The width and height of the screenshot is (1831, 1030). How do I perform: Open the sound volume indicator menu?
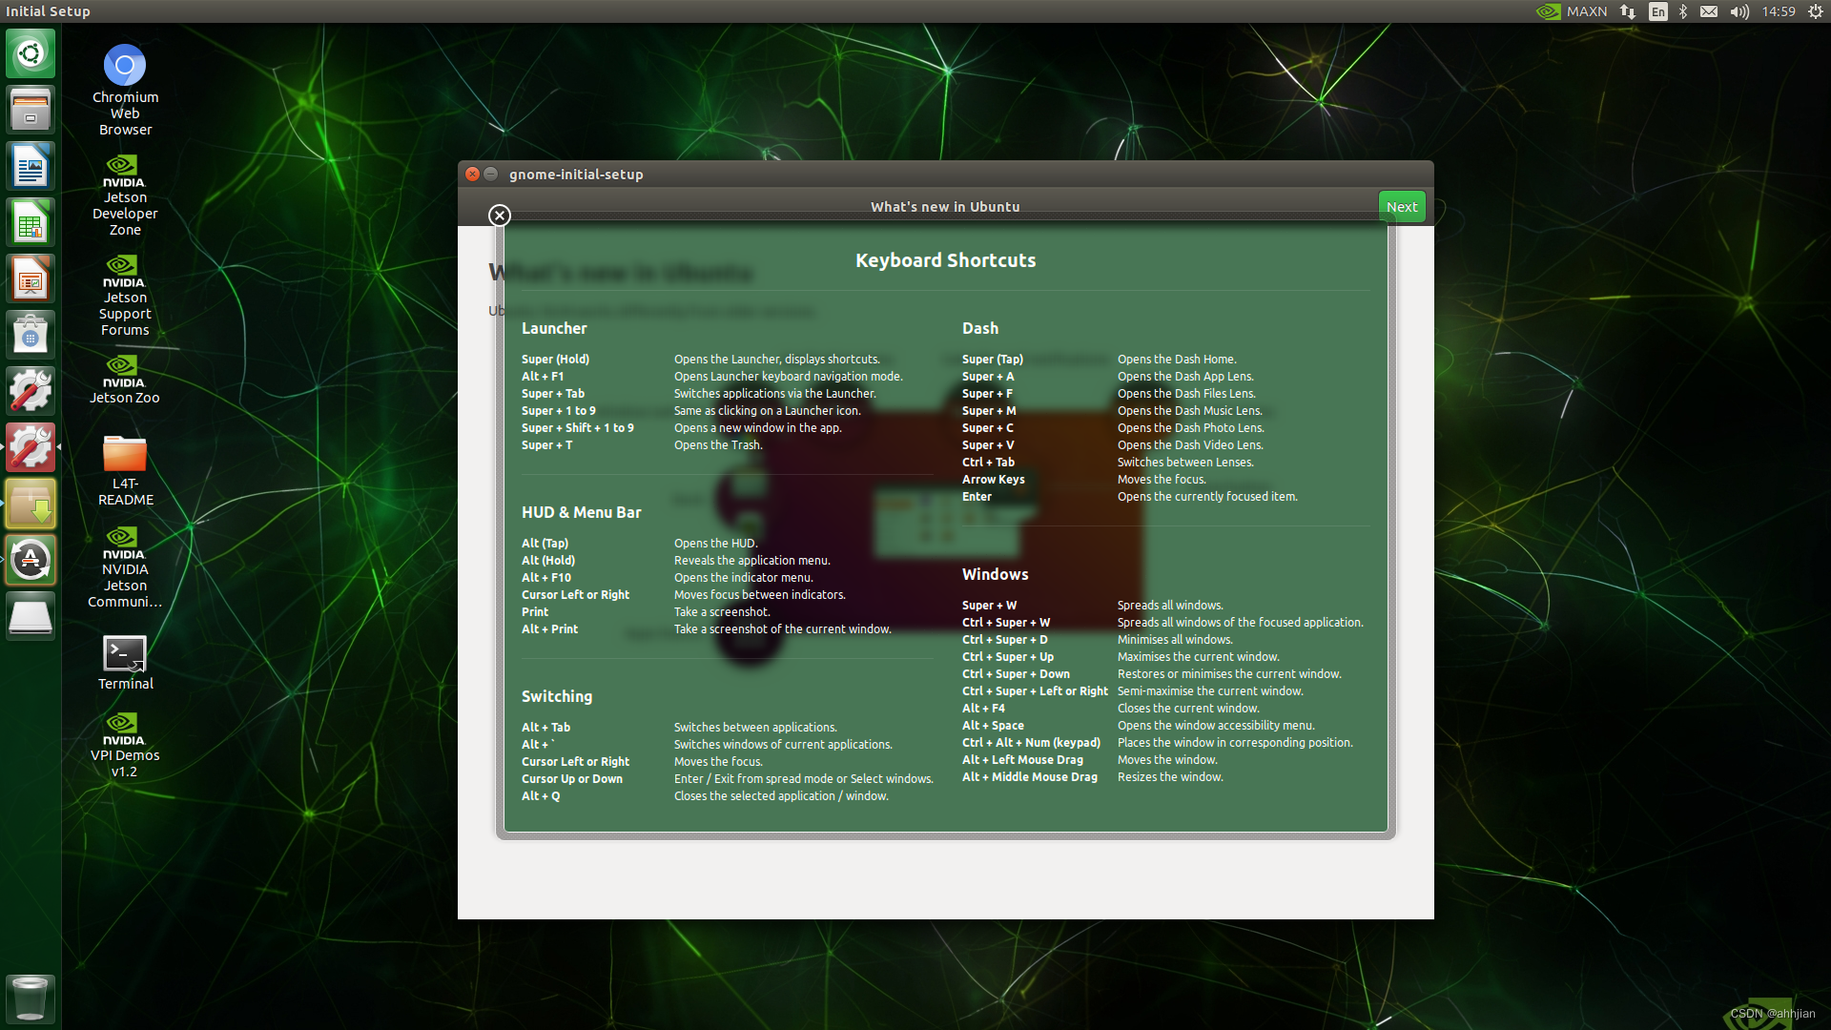(x=1739, y=11)
